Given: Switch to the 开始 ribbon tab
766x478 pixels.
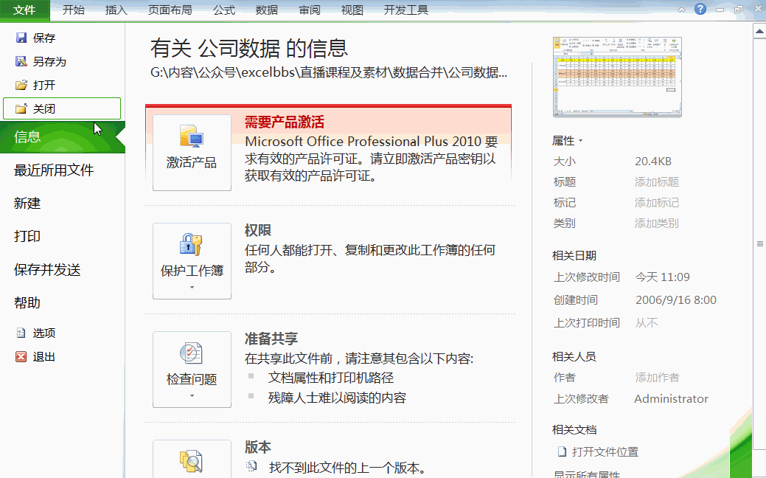Looking at the screenshot, I should click(x=74, y=10).
